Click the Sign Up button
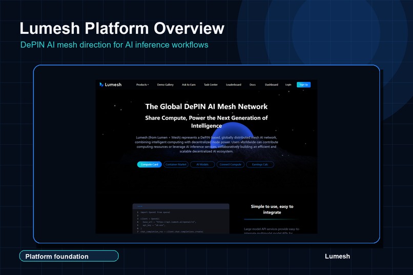The width and height of the screenshot is (413, 275). [x=304, y=84]
